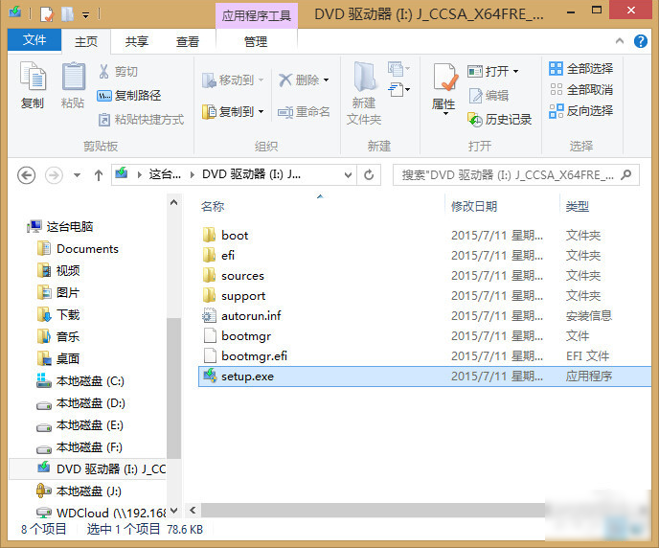
Task: Click the Paste (粘贴) ribbon icon
Action: pyautogui.click(x=73, y=85)
